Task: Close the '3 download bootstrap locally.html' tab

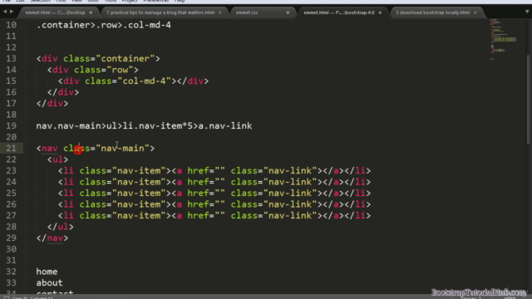Action: (475, 12)
